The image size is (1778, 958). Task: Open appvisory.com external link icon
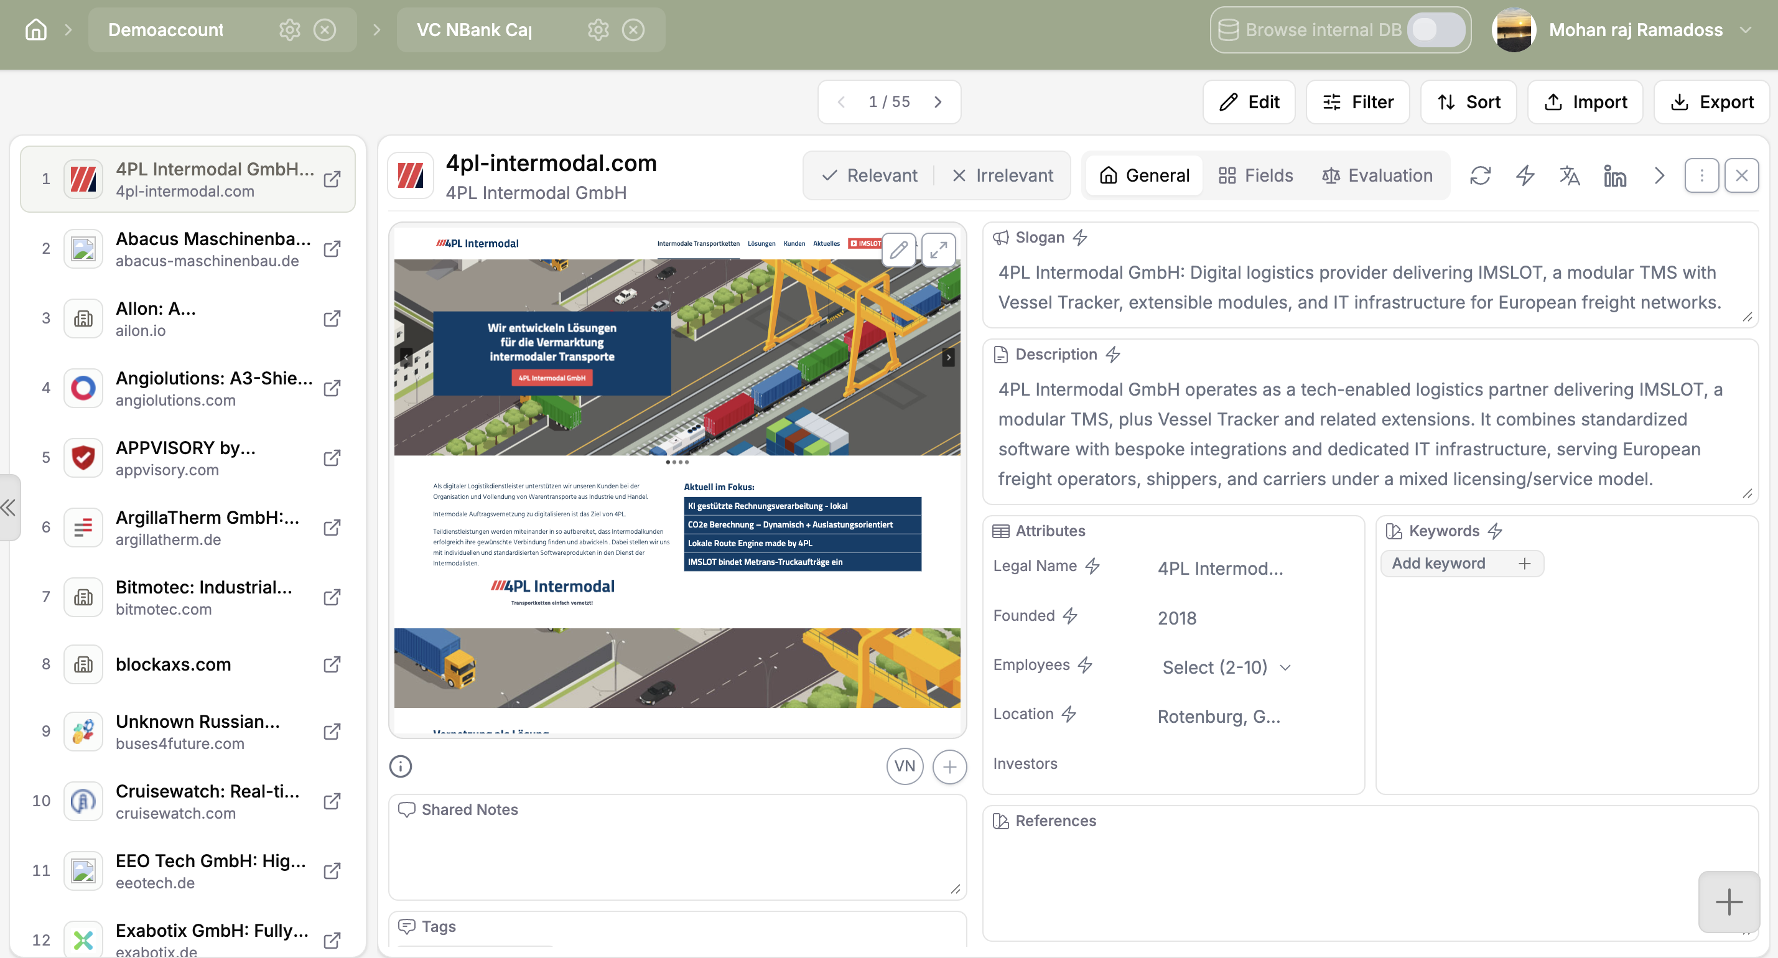[x=332, y=458]
